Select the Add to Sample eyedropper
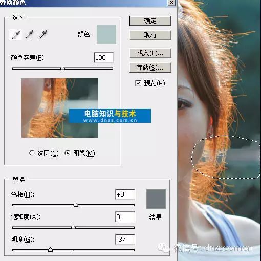Viewport: 261px width, 261px height. coord(29,34)
